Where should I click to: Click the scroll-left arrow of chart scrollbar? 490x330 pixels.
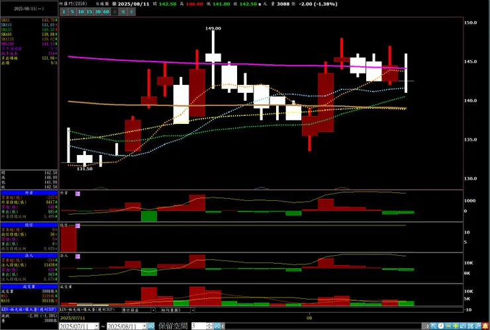point(222,326)
